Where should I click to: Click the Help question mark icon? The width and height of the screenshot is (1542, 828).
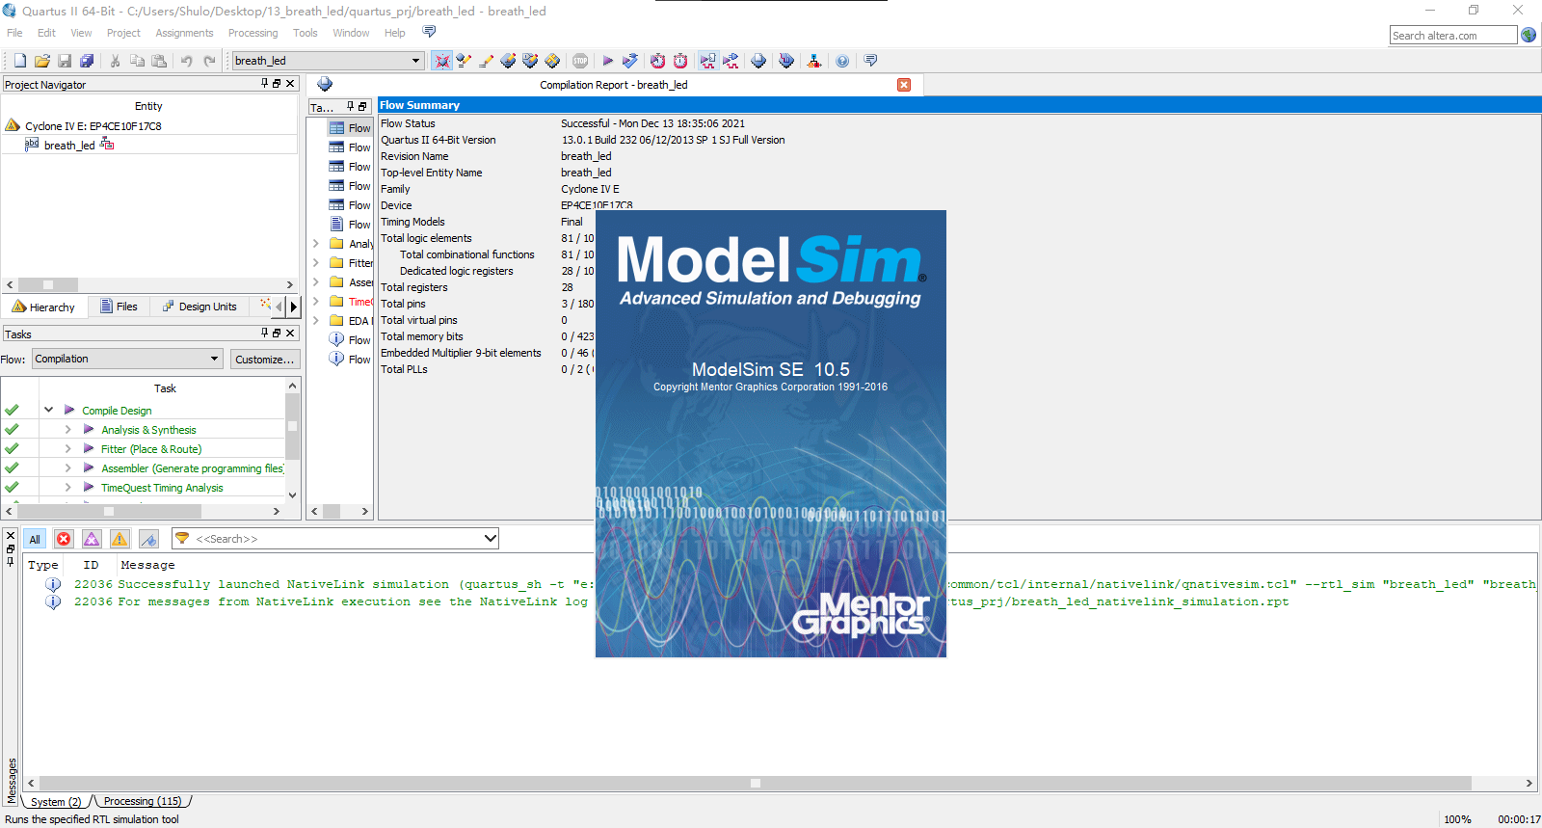coord(842,61)
